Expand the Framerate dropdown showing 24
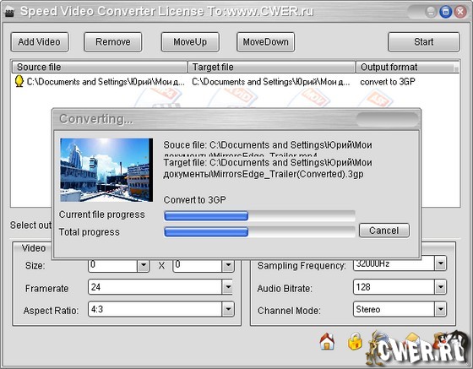Image resolution: width=473 pixels, height=369 pixels. [x=228, y=287]
